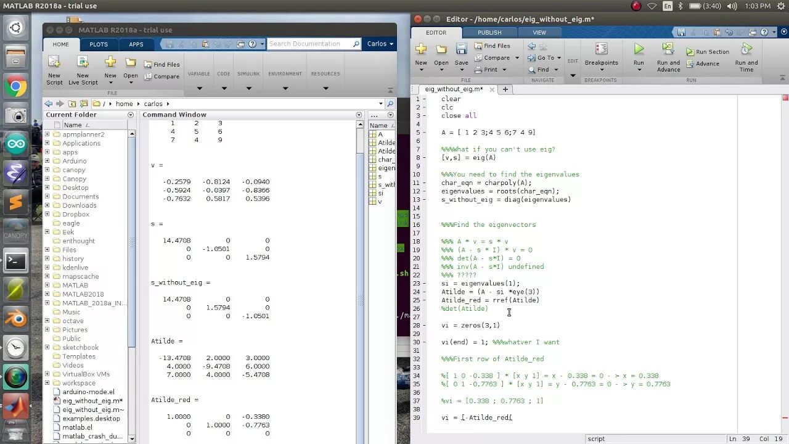Viewport: 789px width, 444px height.
Task: Open the ENVIRONMENT section dropdown
Action: 285,88
